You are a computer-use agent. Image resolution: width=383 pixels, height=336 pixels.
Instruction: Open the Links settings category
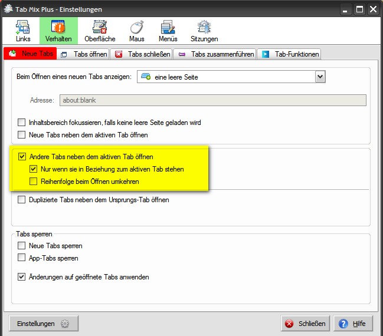point(23,31)
